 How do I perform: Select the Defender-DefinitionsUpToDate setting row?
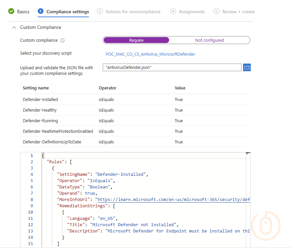135,142
